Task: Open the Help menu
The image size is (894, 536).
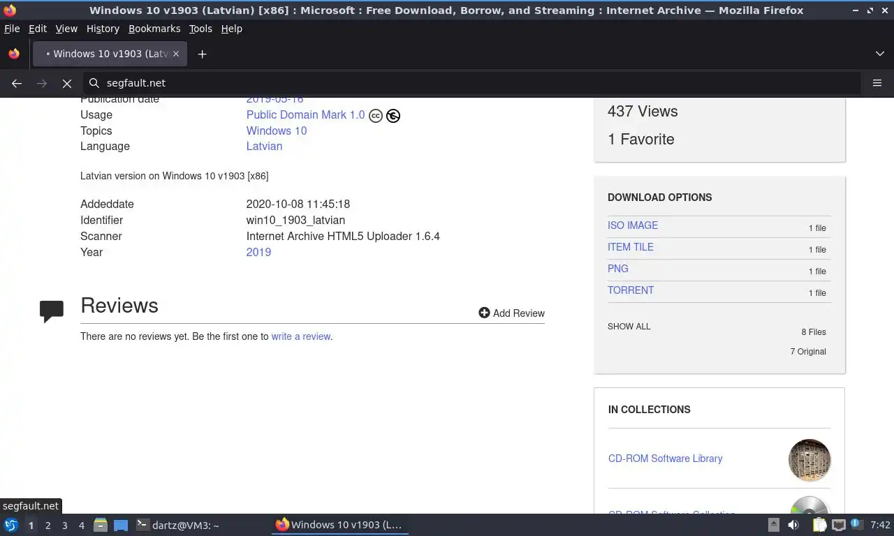Action: pyautogui.click(x=232, y=29)
